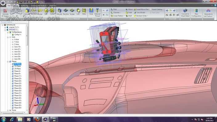Image resolution: width=217 pixels, height=122 pixels.
Task: Open the Boolean Unite dropdown
Action: (x=148, y=16)
